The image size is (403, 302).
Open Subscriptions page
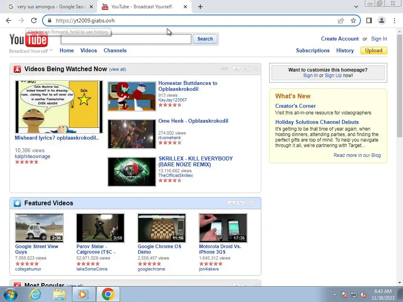coord(313,51)
